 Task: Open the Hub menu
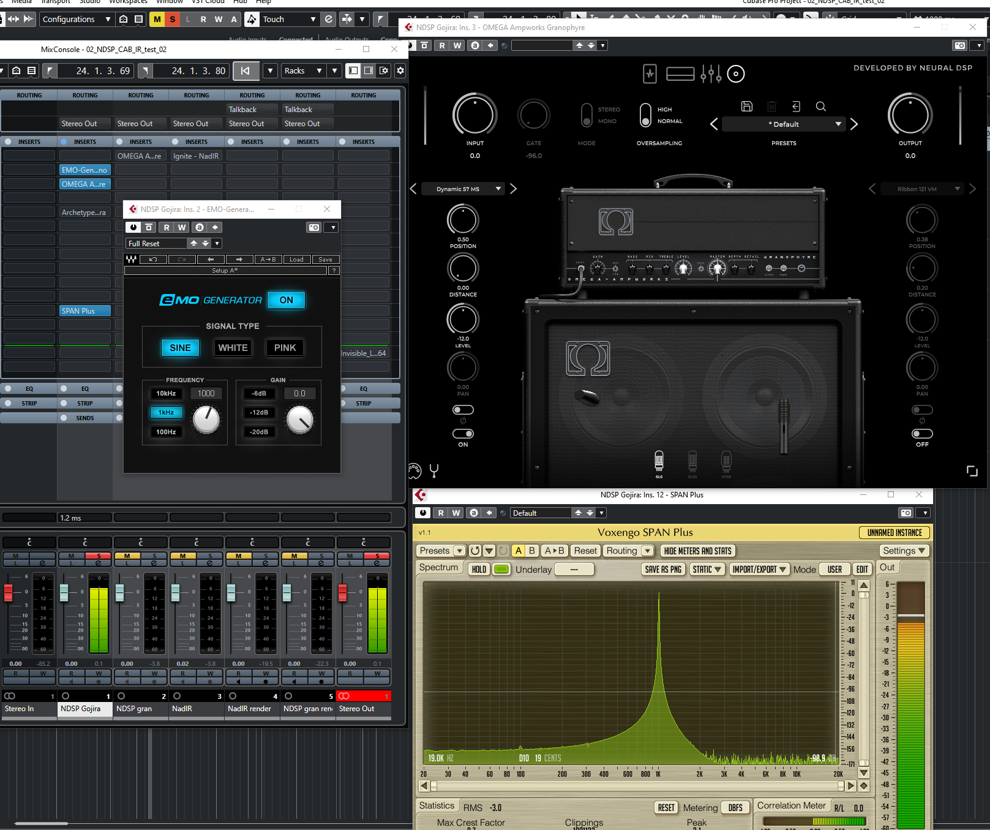click(x=241, y=2)
